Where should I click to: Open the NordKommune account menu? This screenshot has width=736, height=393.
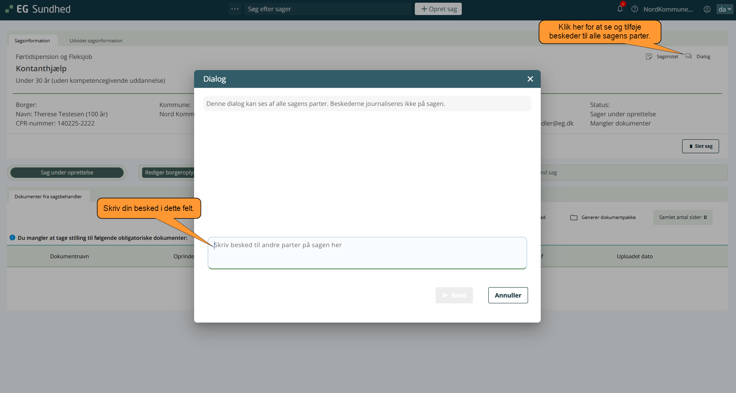(x=668, y=9)
